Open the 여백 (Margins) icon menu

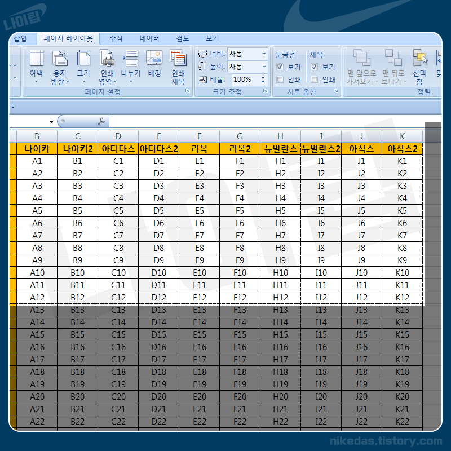click(37, 58)
